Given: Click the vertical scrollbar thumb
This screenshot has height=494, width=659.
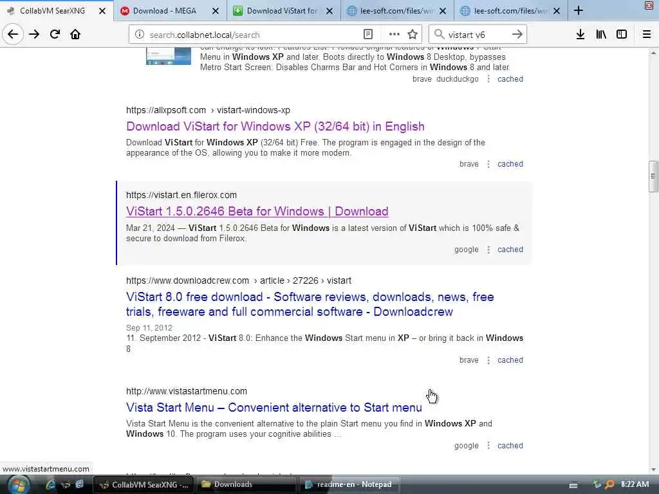Looking at the screenshot, I should tap(653, 176).
